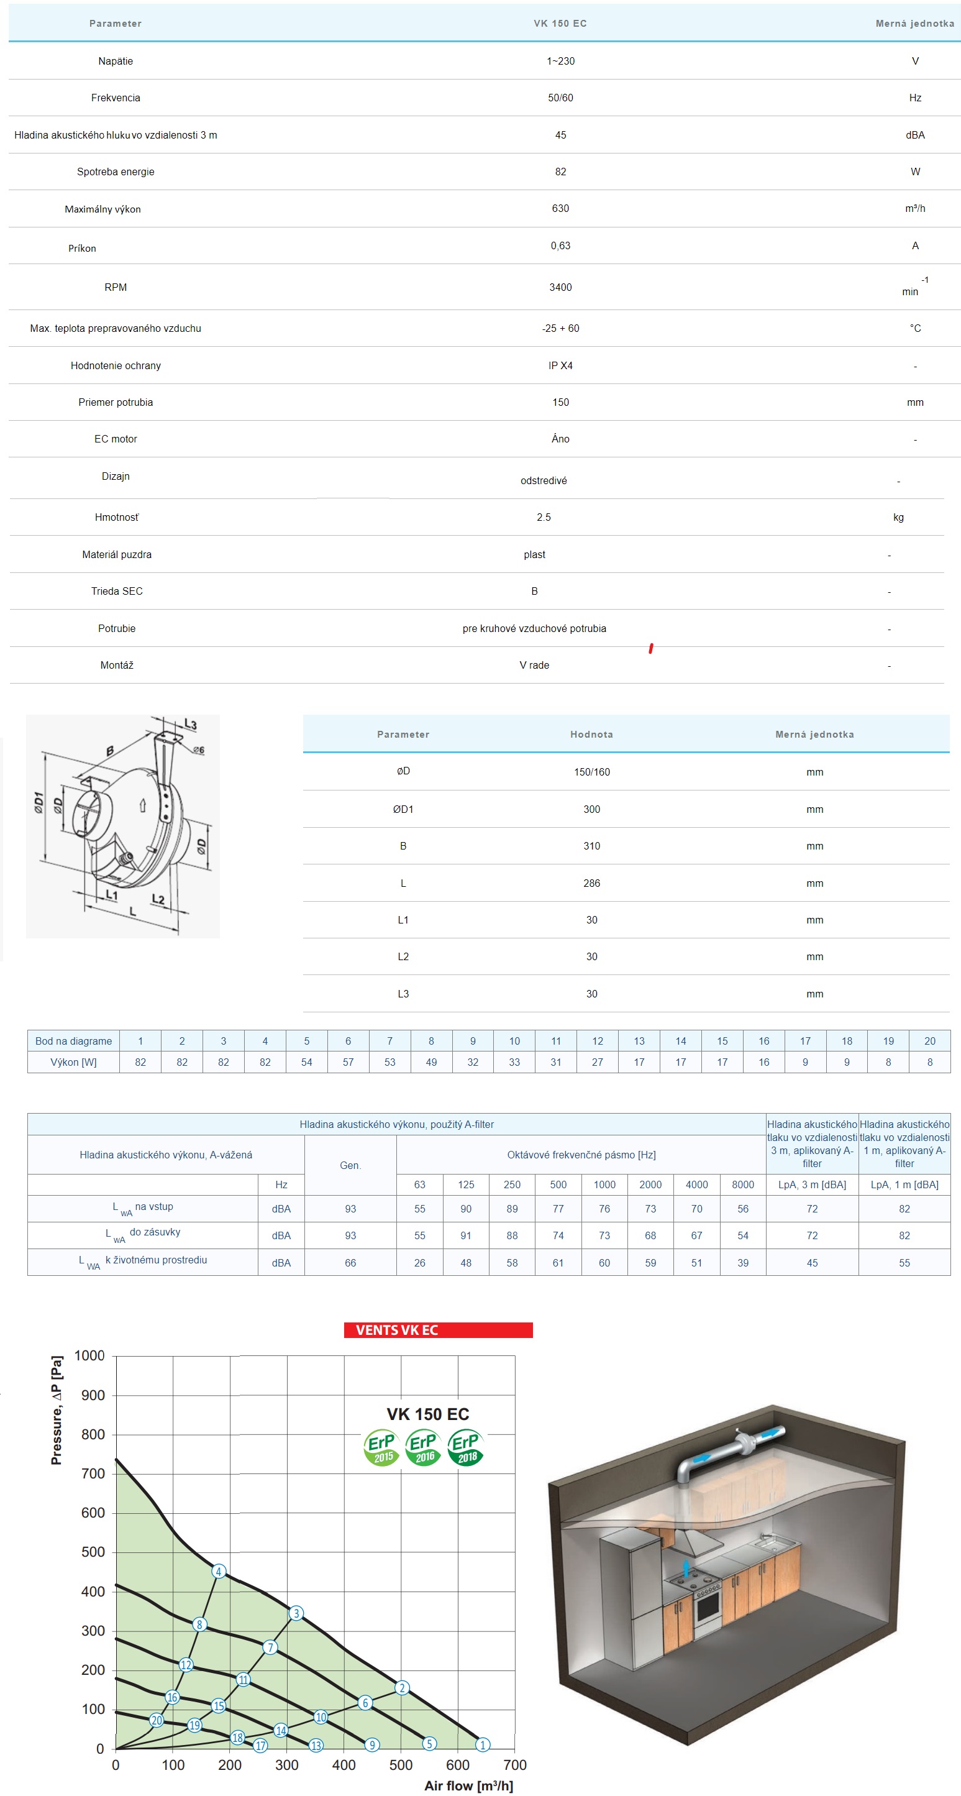Click the VK 150 EC column header

560,24
